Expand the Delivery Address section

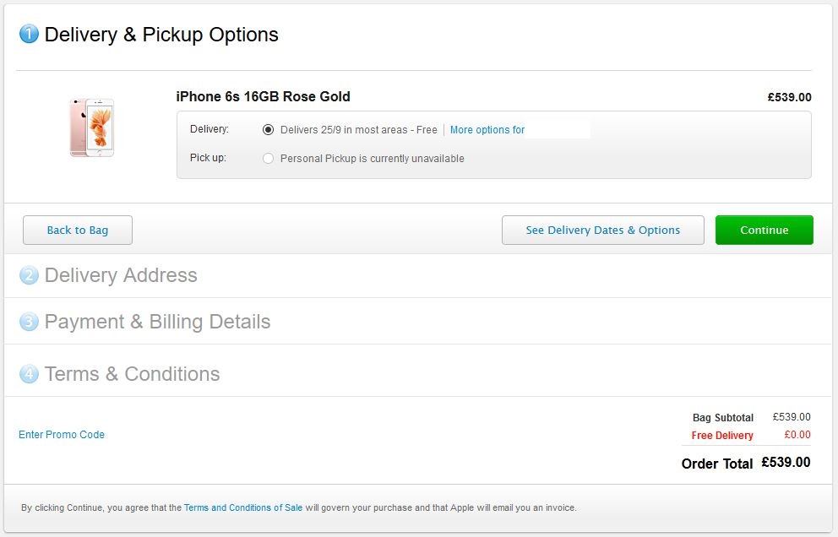click(x=121, y=276)
